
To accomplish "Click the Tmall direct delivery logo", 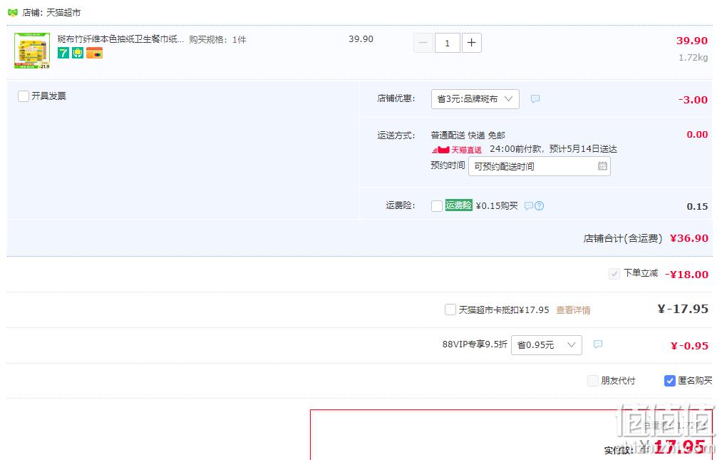I will coord(457,150).
